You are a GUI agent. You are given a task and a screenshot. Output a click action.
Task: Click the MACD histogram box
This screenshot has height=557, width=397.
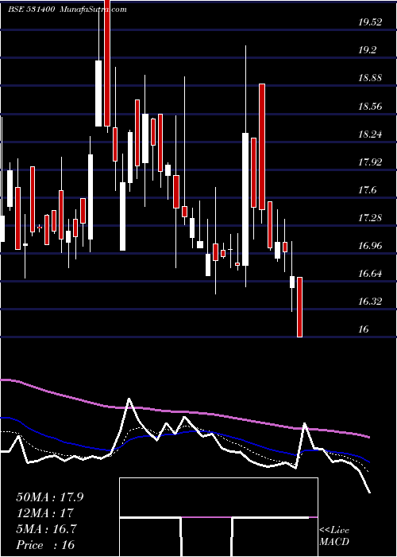(218, 517)
